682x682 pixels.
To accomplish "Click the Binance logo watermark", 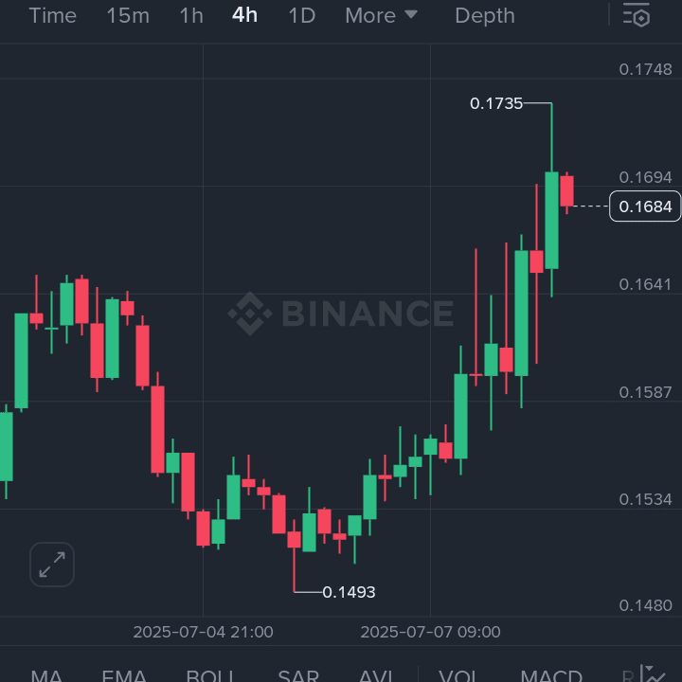I will pyautogui.click(x=341, y=314).
